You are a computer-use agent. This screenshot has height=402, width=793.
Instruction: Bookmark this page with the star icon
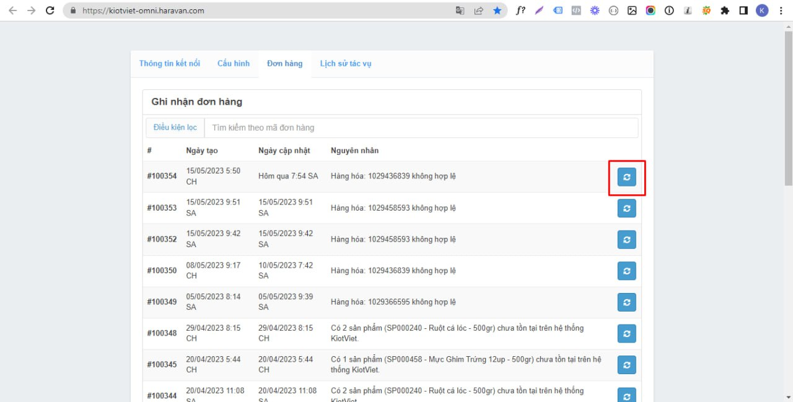click(497, 11)
